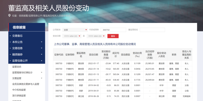Open 会员及其他交易参与人监管 item
This screenshot has width=203, height=101.
coord(26,84)
